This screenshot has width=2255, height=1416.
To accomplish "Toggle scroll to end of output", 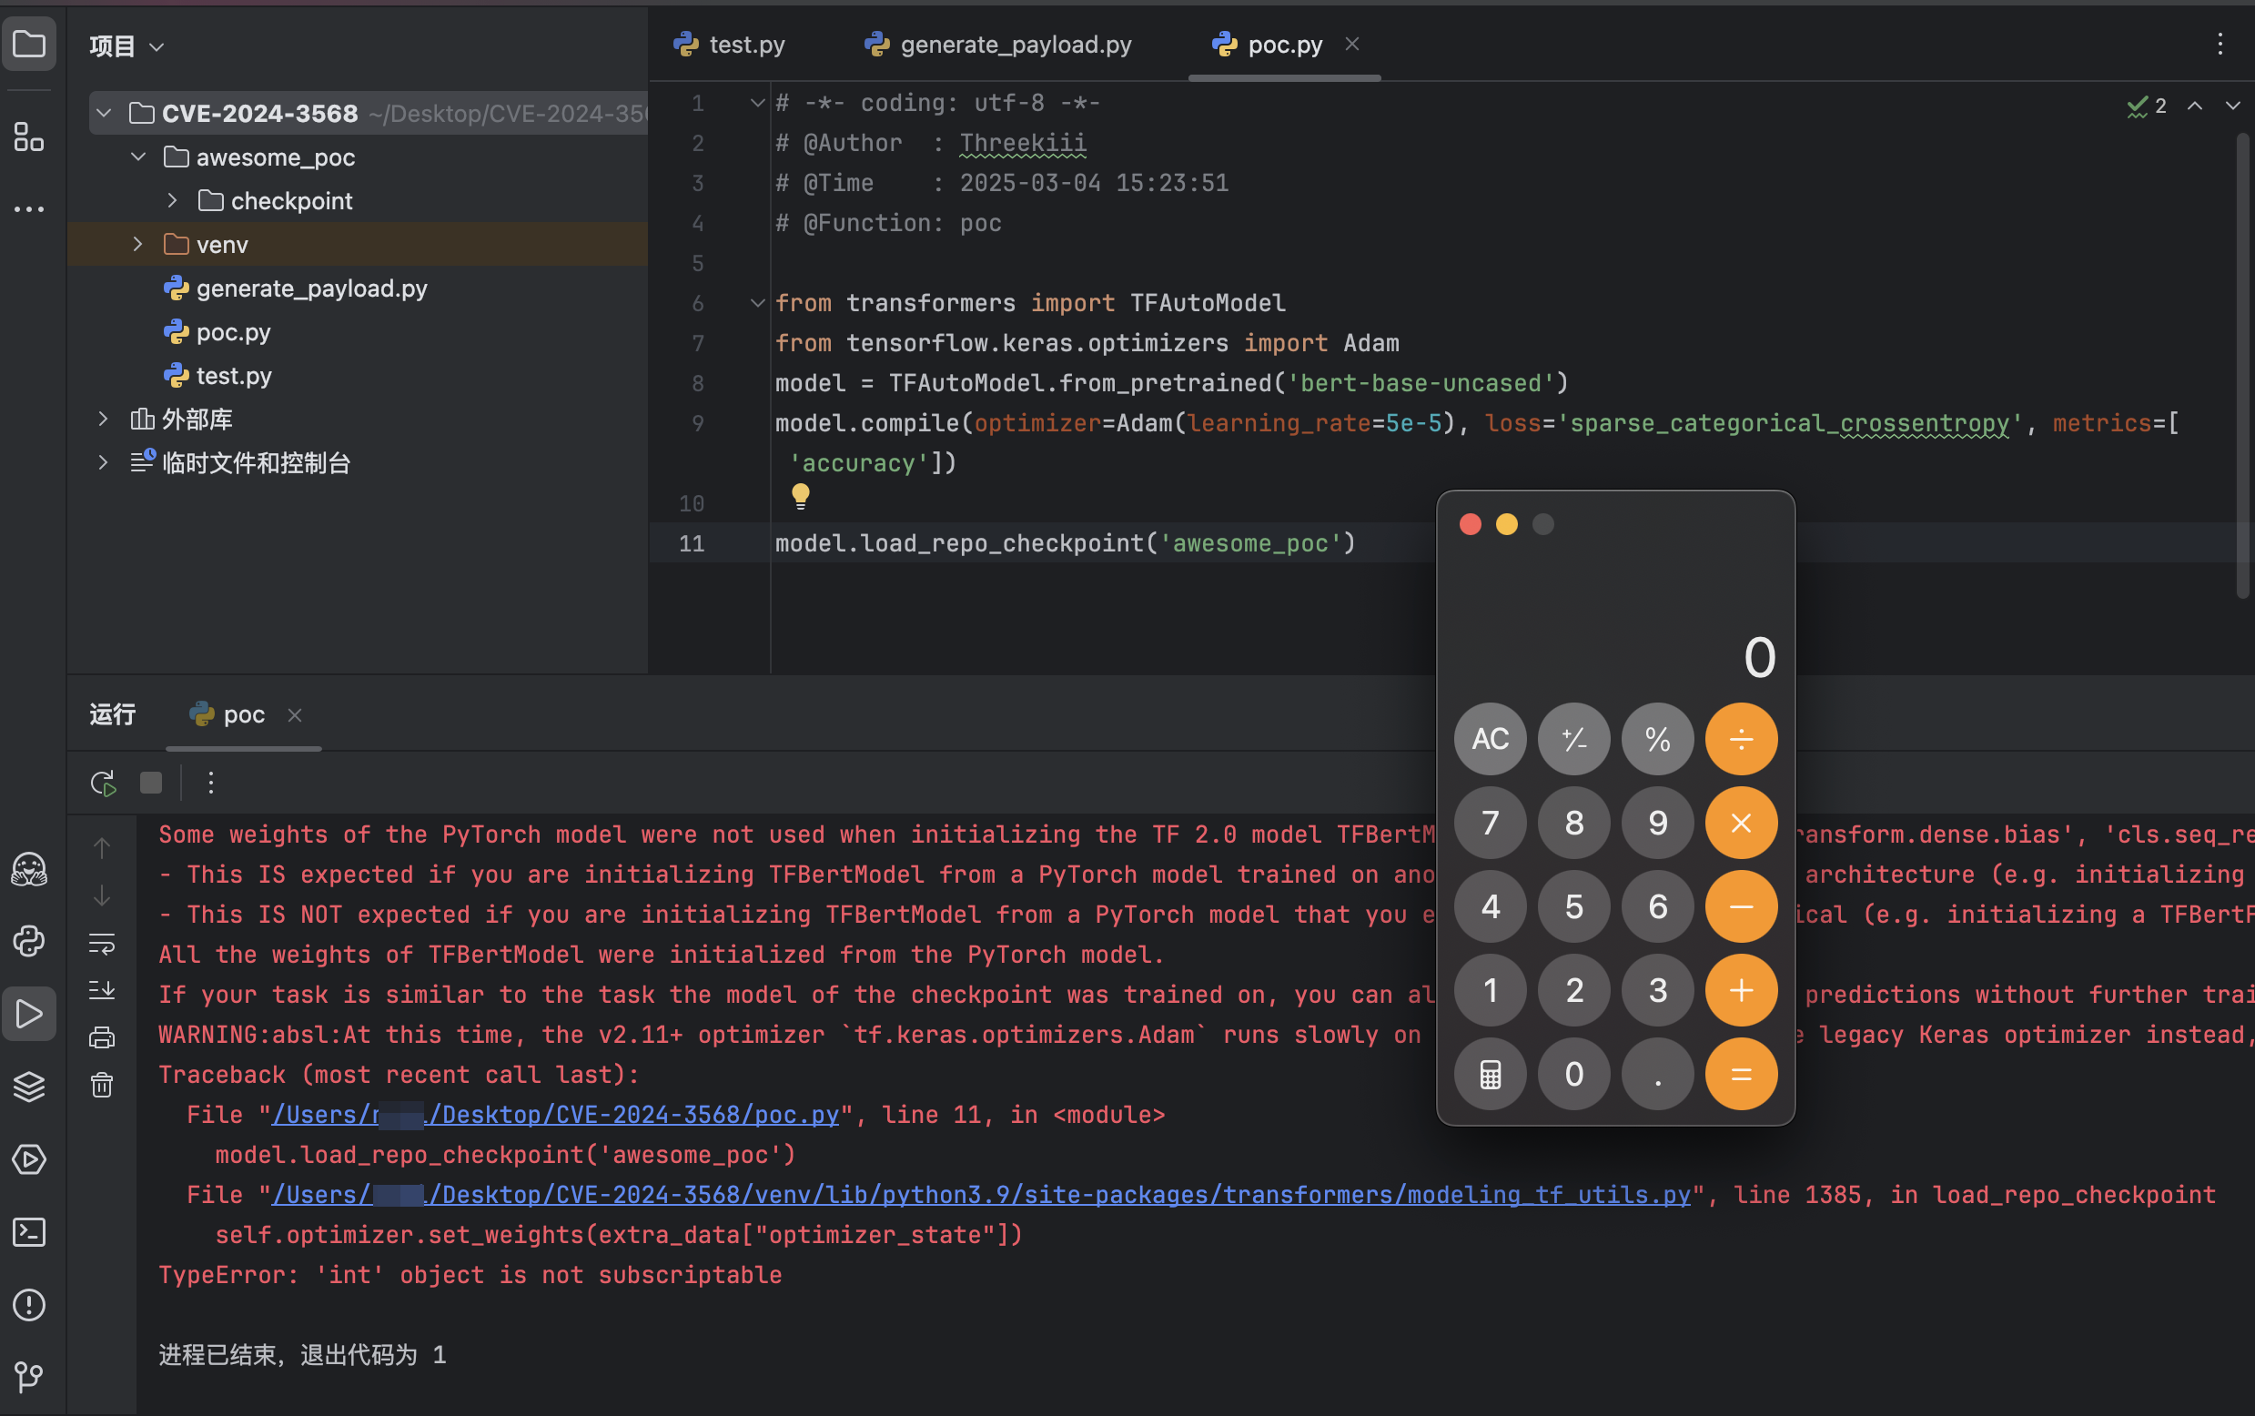I will tap(102, 990).
